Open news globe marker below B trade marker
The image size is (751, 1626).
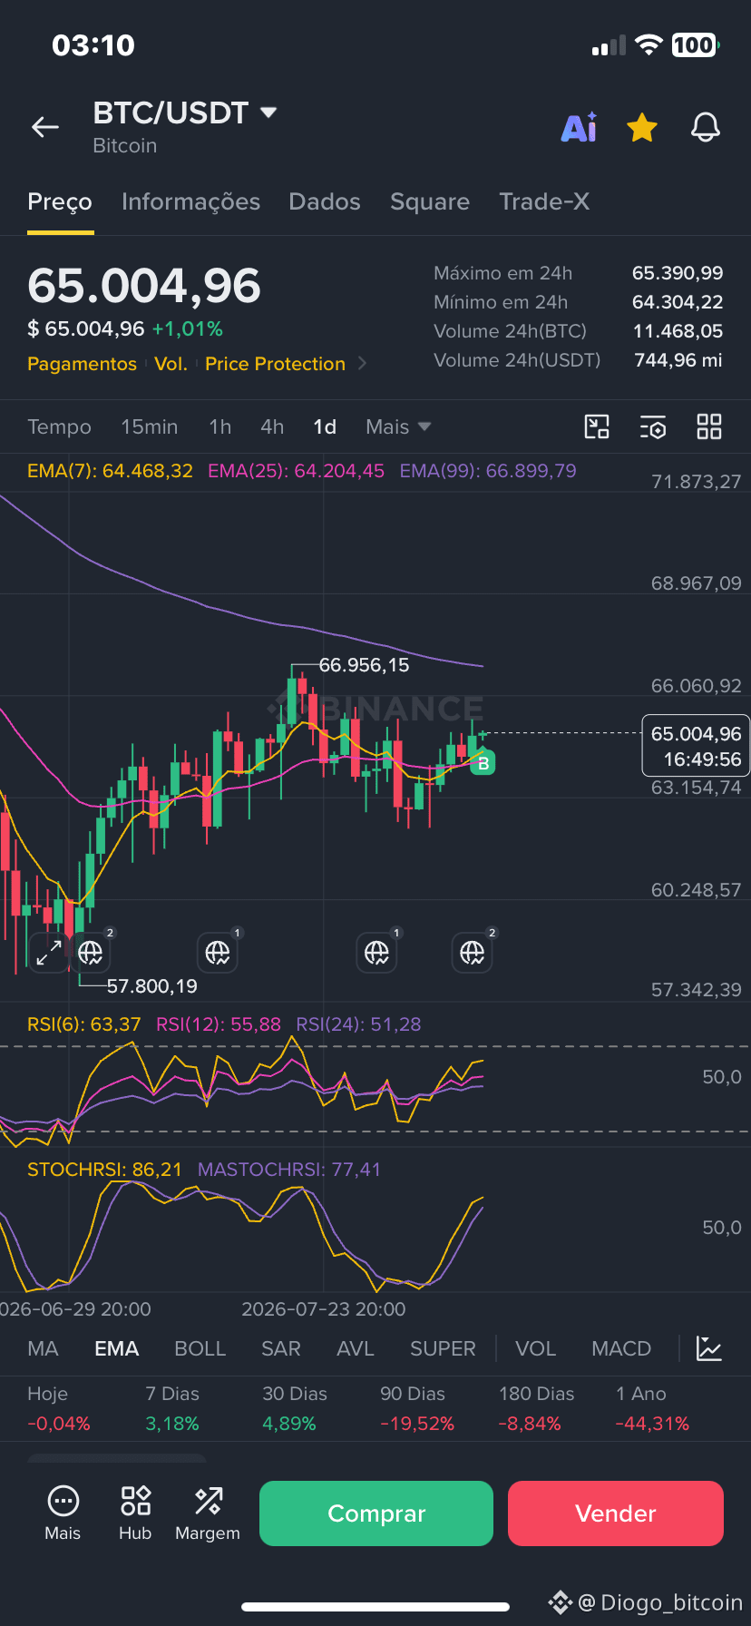pyautogui.click(x=473, y=953)
